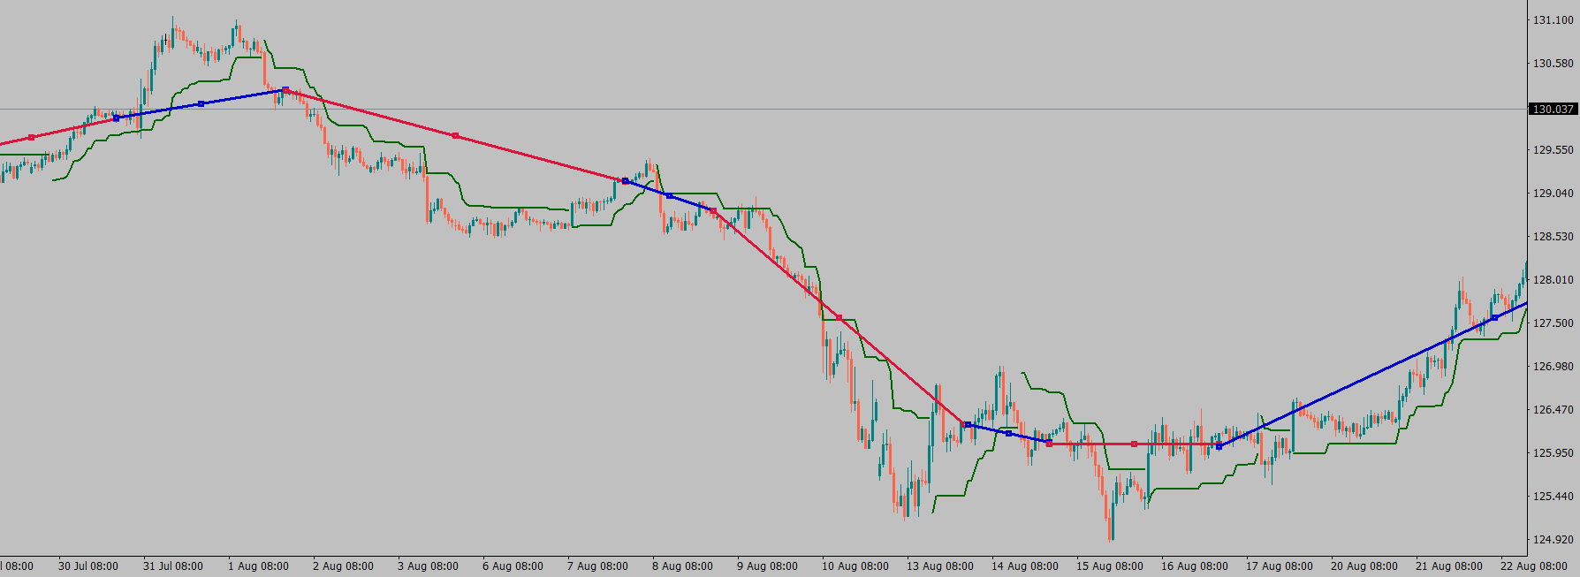Click the 21 Aug 08:00 time label

coord(1449,566)
